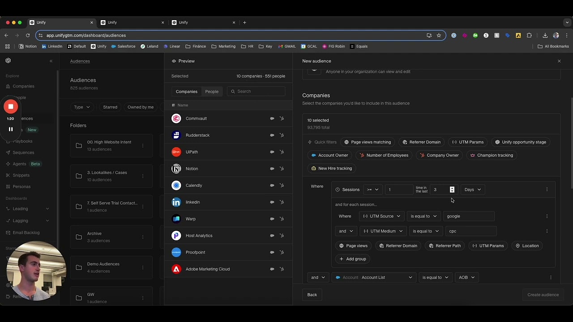Apply the New Hire tracking quick filter

(x=331, y=168)
